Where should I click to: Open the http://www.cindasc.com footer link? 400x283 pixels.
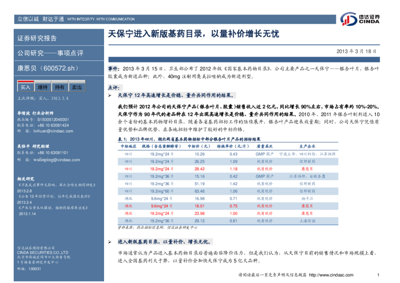(x=332, y=275)
